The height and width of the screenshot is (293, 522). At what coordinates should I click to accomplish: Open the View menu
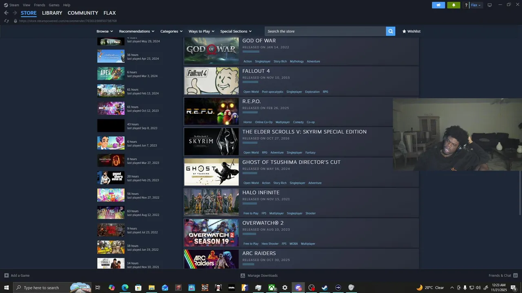(x=27, y=5)
